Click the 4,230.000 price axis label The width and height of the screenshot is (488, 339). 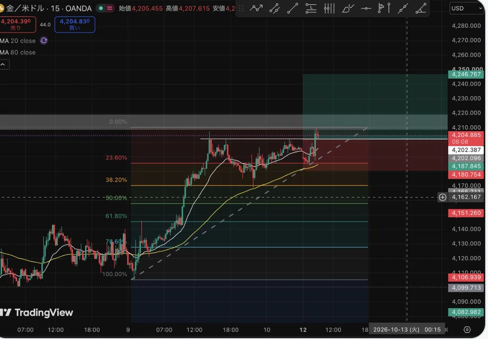[466, 99]
